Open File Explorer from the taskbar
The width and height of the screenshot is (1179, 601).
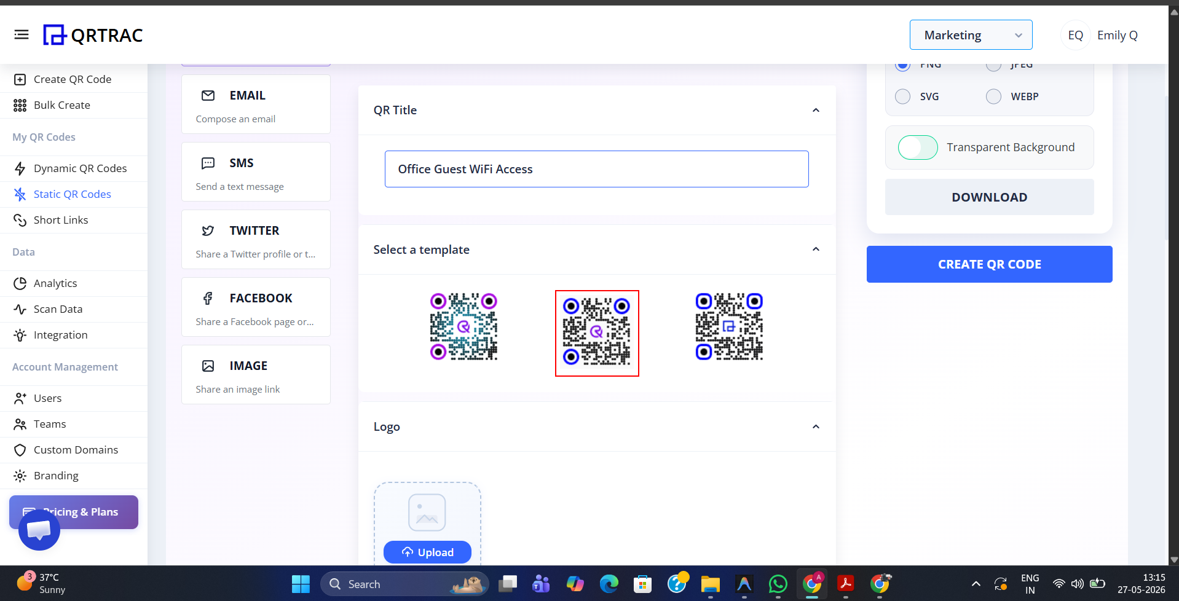710,584
